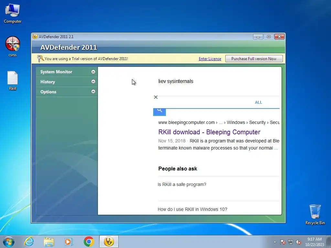331x248 pixels.
Task: Launch Internet Explorer from taskbar
Action: (29, 242)
